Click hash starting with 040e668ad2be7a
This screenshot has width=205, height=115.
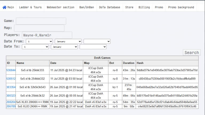coord(167,87)
